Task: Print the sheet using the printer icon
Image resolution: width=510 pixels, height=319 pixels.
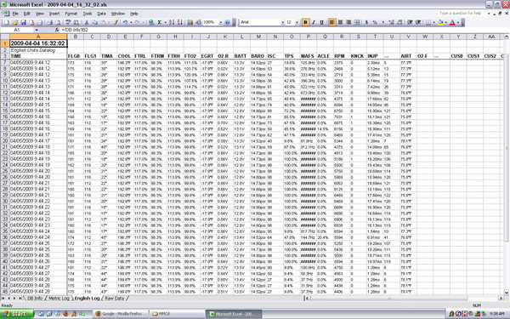Action: (49, 22)
